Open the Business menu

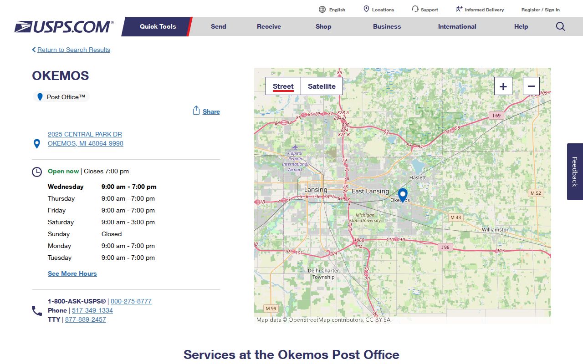[387, 26]
